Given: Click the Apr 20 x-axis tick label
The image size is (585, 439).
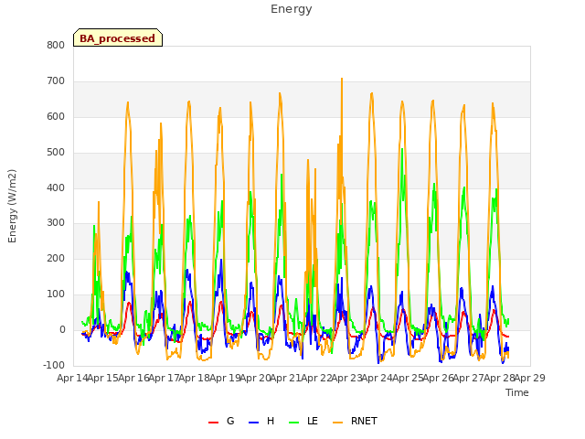Looking at the screenshot, I should pyautogui.click(x=255, y=378).
